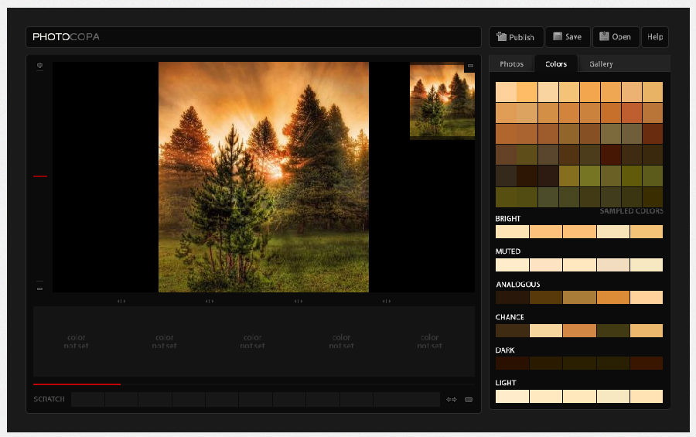
Task: Click zoom-out icon below the left slider
Action: coord(39,288)
